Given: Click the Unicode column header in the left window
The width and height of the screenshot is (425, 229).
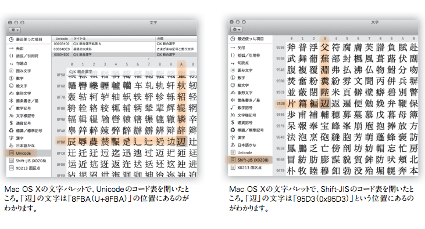Looking at the screenshot, I should [x=62, y=39].
